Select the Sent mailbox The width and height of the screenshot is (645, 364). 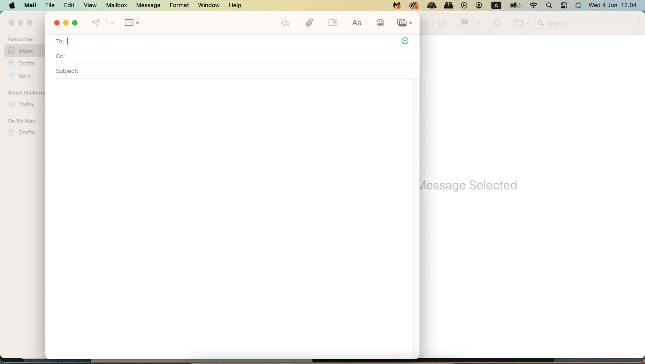point(24,76)
